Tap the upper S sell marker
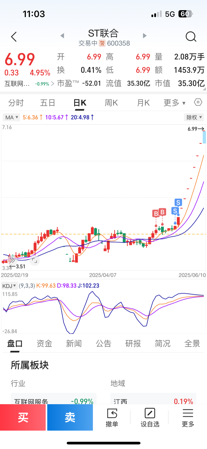 pos(178,202)
